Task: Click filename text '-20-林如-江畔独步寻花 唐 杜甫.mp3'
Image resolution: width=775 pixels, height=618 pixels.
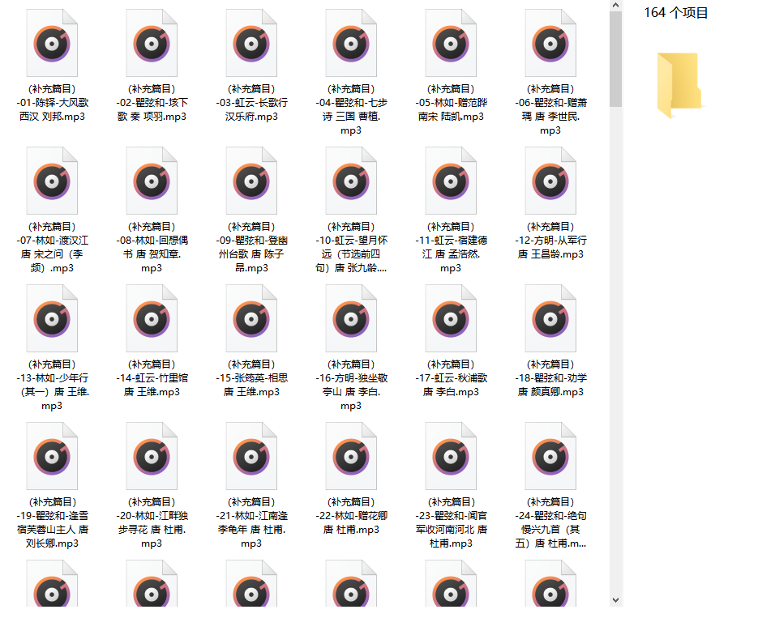Action: pos(152,530)
